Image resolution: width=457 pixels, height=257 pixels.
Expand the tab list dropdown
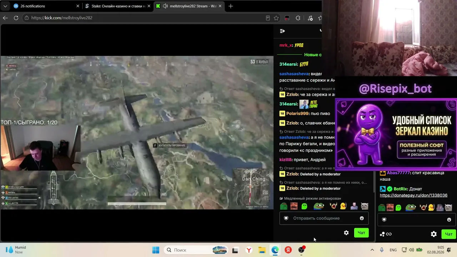click(5, 6)
